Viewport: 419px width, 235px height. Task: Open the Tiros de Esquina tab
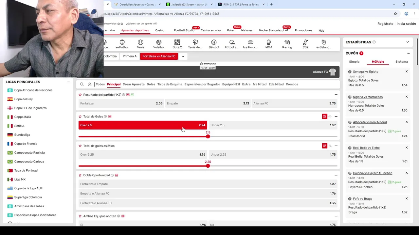170,84
